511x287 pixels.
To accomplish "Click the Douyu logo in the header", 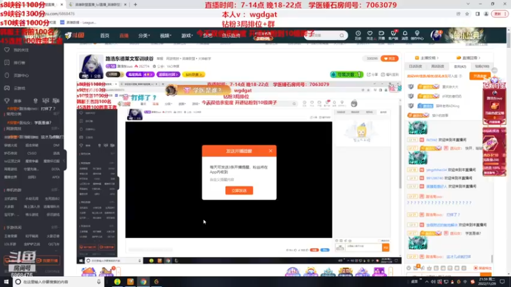I will (x=75, y=35).
